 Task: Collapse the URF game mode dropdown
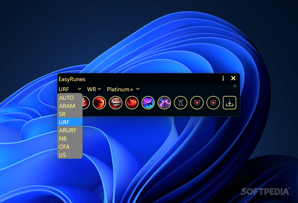point(70,89)
